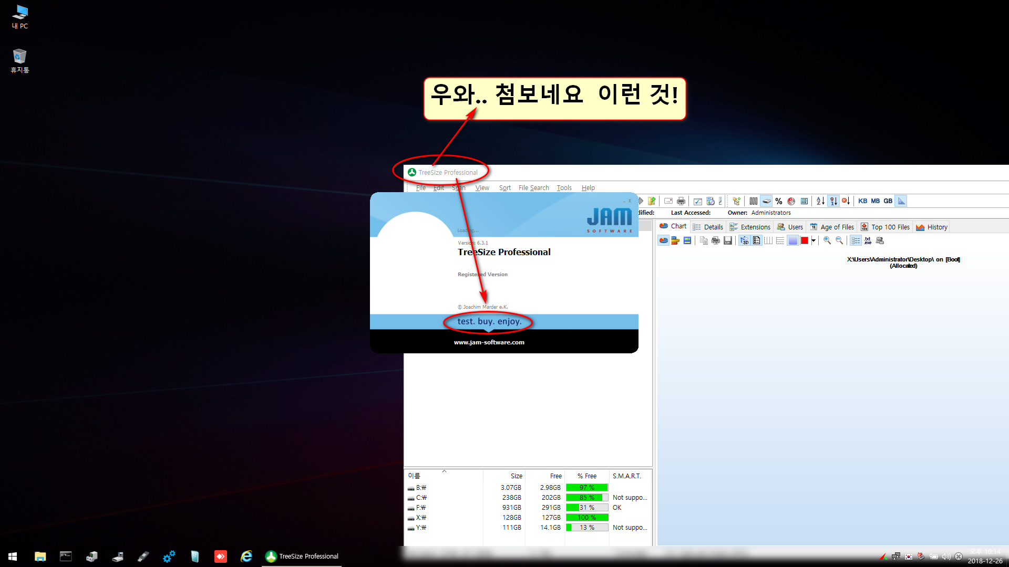Switch to the Extensions tab
1009x567 pixels.
click(750, 227)
